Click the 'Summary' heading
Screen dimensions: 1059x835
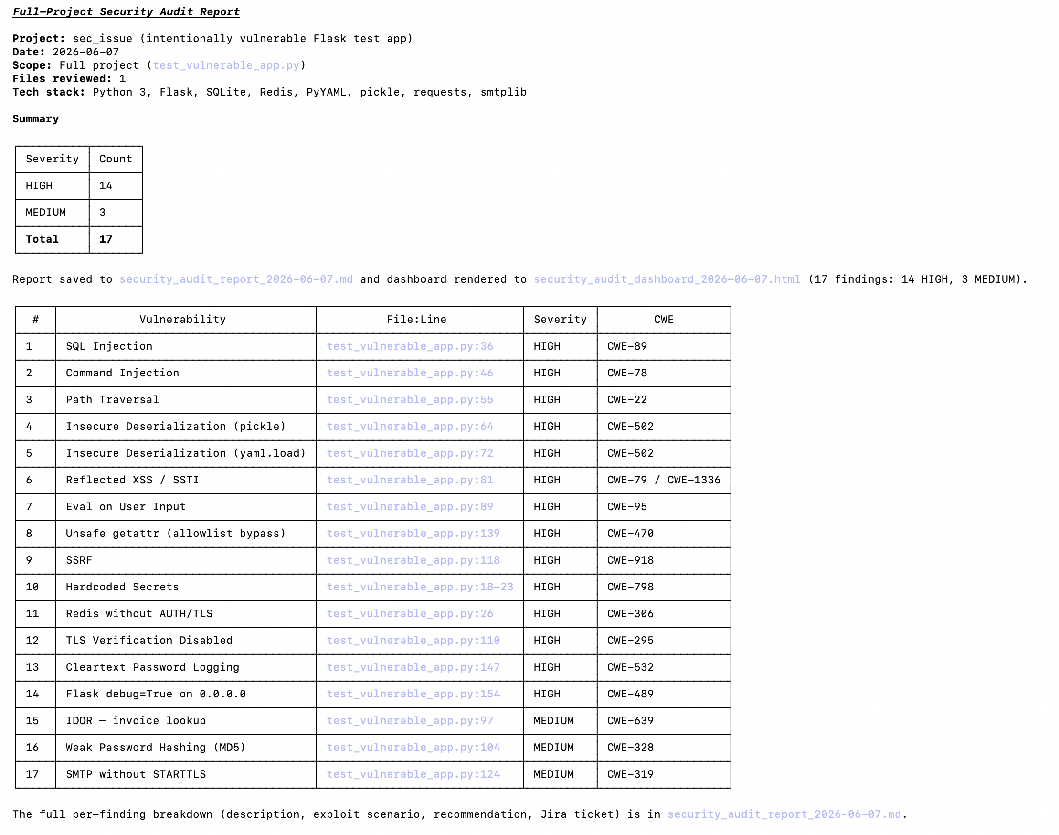(x=36, y=119)
